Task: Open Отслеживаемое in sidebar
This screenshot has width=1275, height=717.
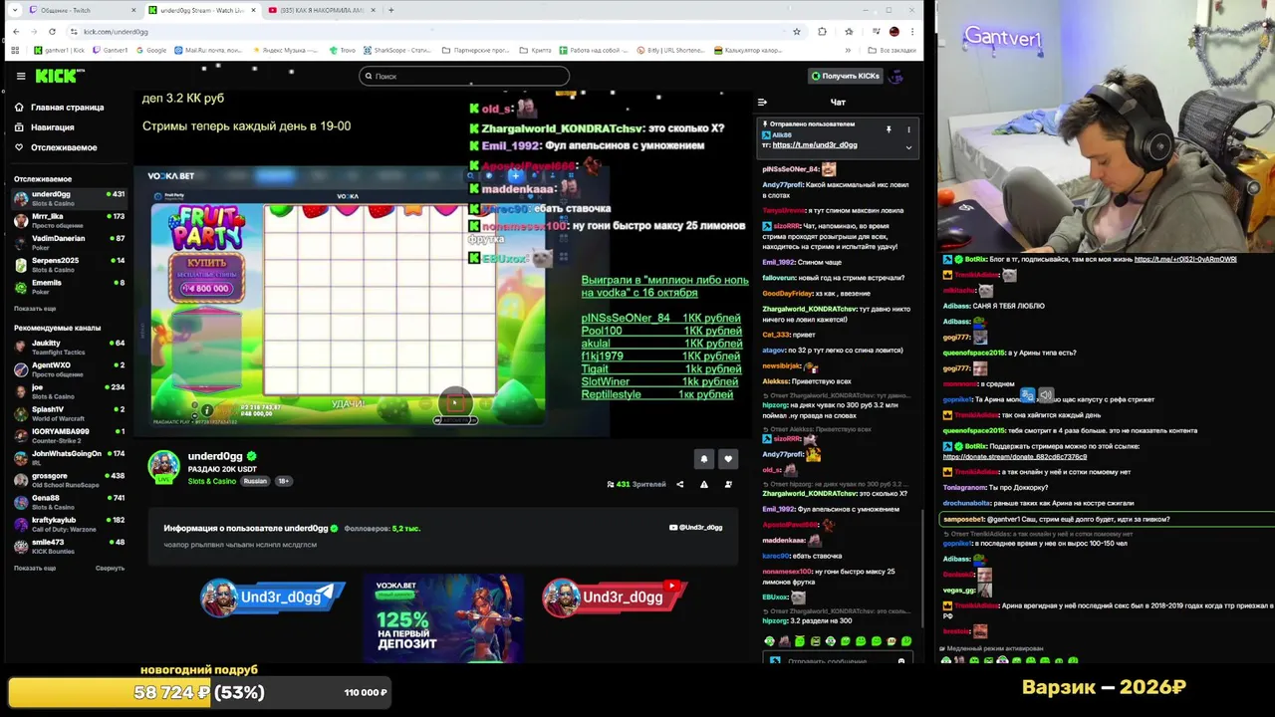Action: click(x=56, y=147)
